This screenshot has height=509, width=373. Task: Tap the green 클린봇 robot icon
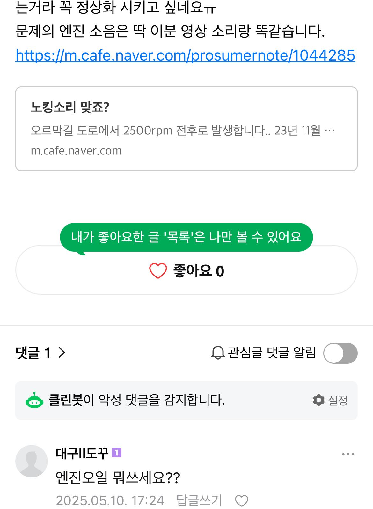pos(34,400)
